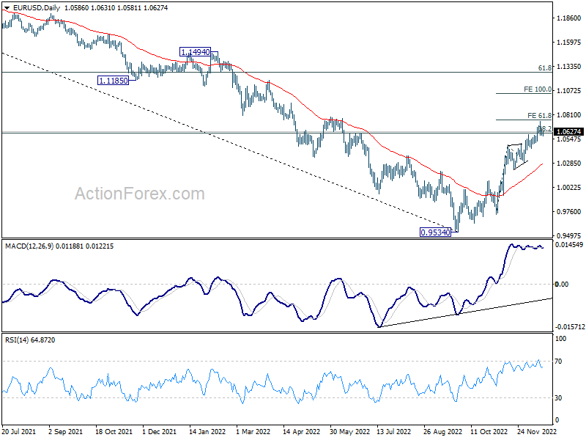Click the 1.05475 price axis value
This screenshot has height=440, width=586.
tap(569, 139)
